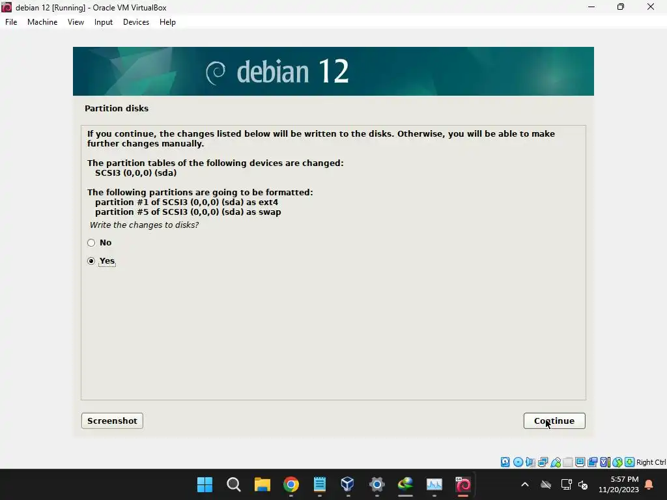
Task: Open the Windows Start menu
Action: click(205, 484)
